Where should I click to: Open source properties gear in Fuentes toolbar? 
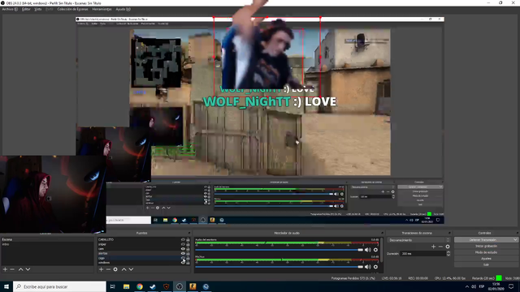(x=115, y=269)
